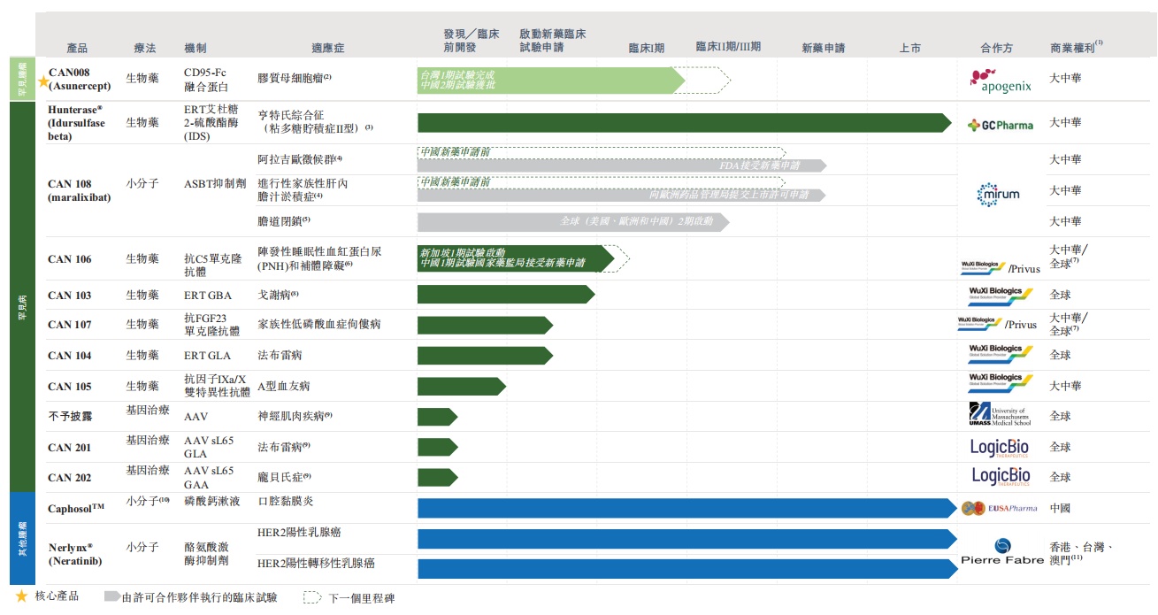Screen dimensions: 1158x615
Task: Click the CAN 108 (maralixibat) product name
Action: (80, 191)
